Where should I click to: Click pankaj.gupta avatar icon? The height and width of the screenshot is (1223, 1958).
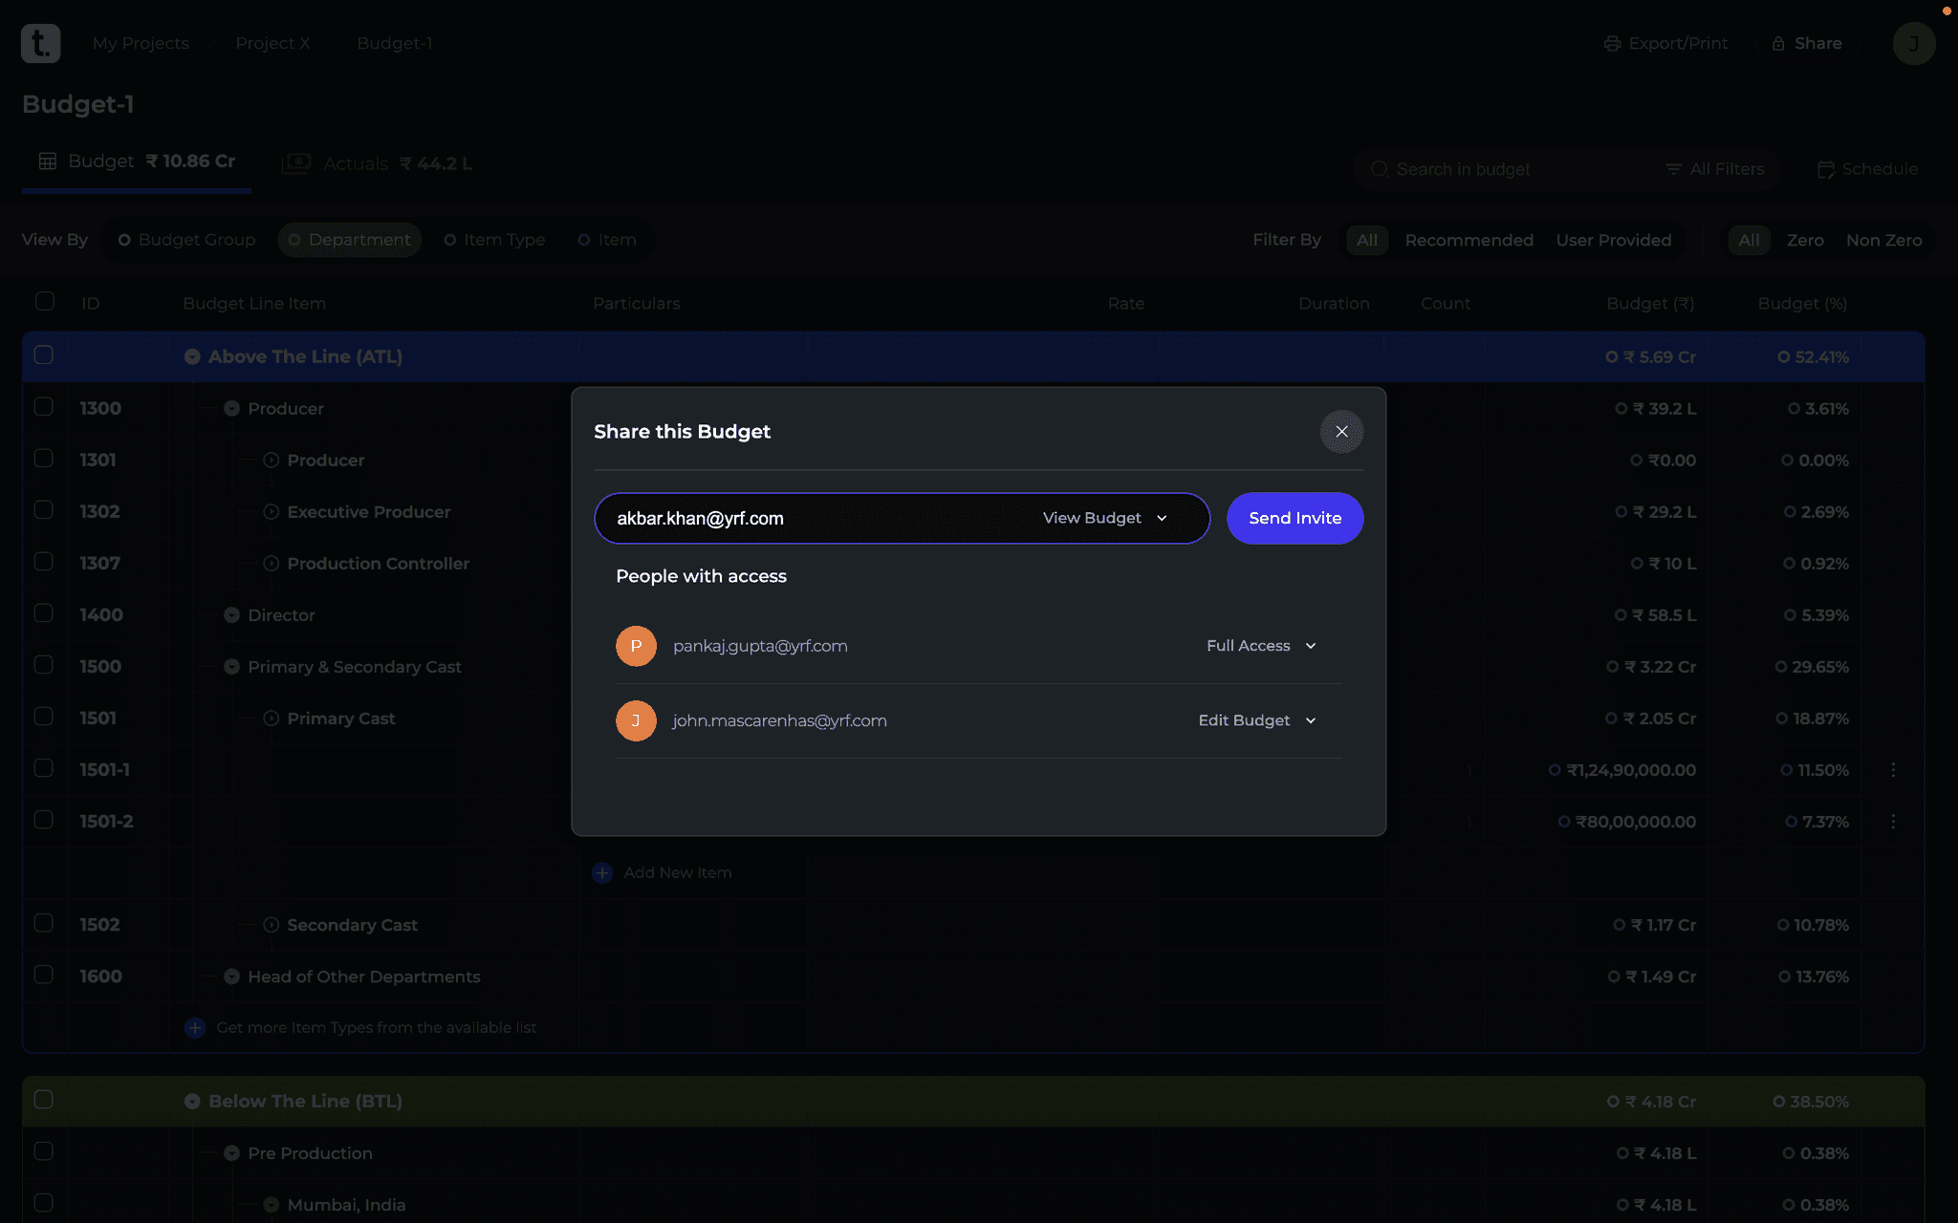[636, 646]
